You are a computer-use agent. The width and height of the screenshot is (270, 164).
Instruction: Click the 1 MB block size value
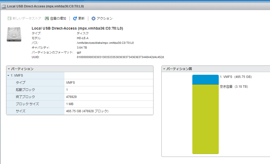click(70, 104)
